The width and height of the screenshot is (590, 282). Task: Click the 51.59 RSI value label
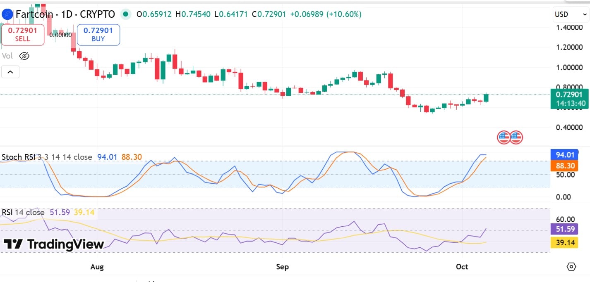pos(564,228)
